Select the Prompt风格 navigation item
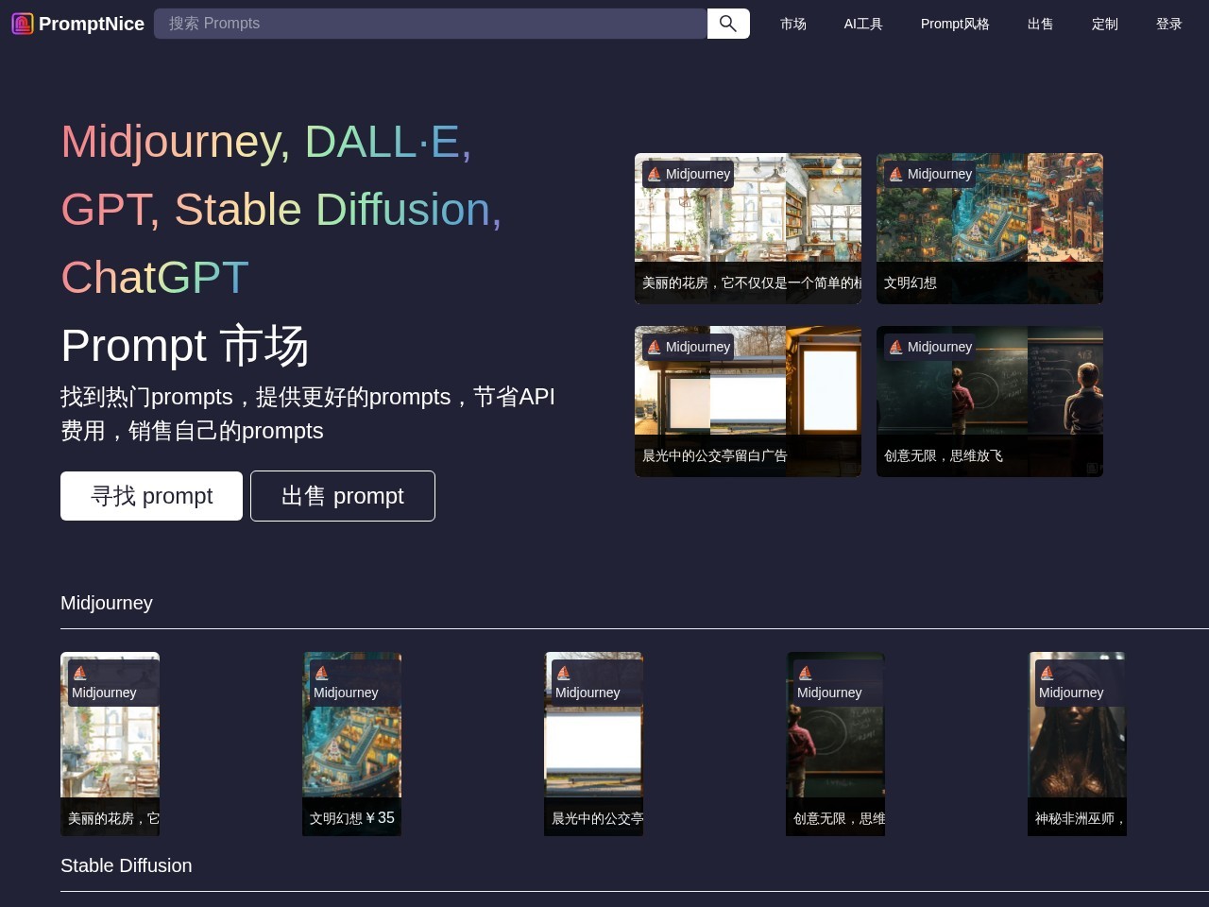 tap(955, 24)
